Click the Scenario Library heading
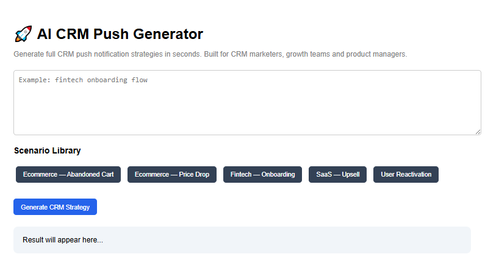This screenshot has height=268, width=485. (47, 150)
